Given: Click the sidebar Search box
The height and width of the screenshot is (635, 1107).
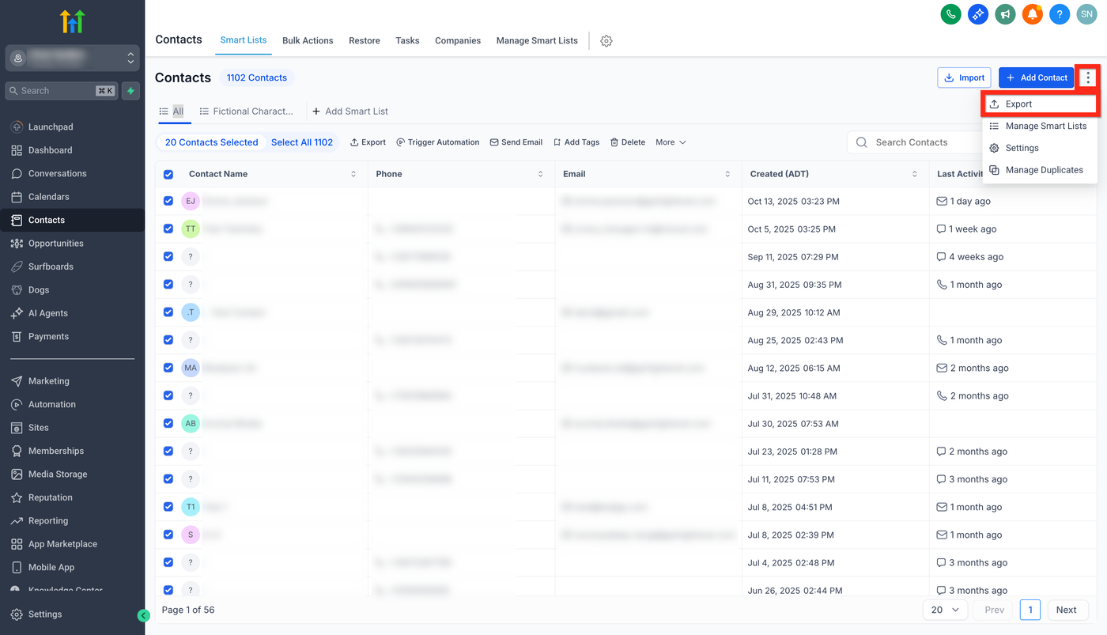Looking at the screenshot, I should (62, 91).
